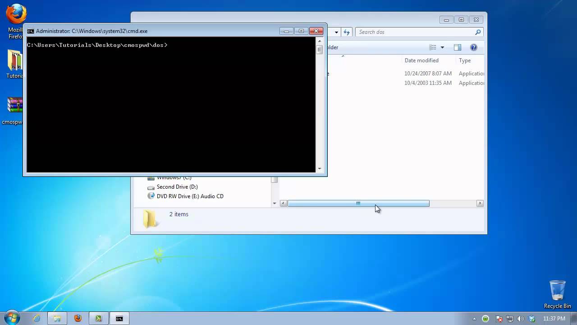Click the file list horizontal scrollbar right arrow

pos(480,204)
